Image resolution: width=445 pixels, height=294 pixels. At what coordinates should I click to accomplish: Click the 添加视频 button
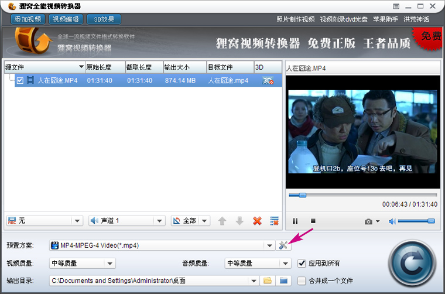click(28, 19)
